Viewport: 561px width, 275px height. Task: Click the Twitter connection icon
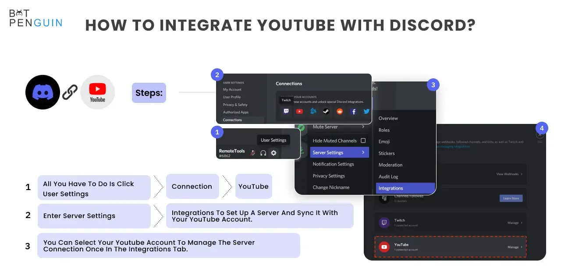366,111
